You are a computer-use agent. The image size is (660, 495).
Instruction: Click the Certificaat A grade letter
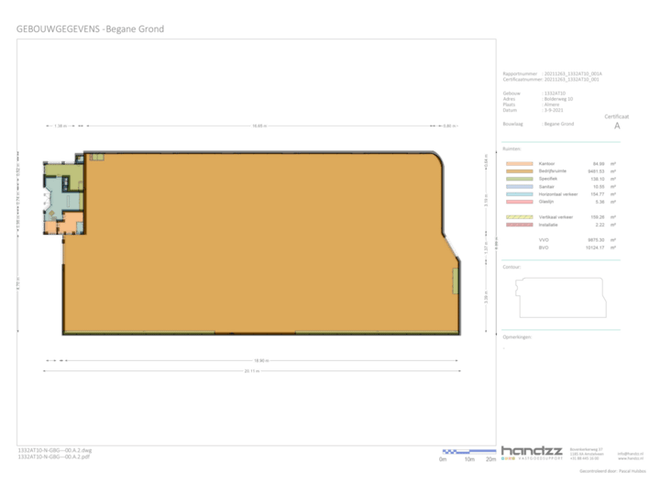point(616,127)
